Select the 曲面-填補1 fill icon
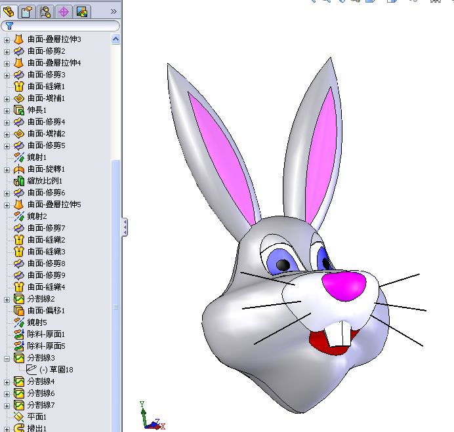 pyautogui.click(x=19, y=98)
